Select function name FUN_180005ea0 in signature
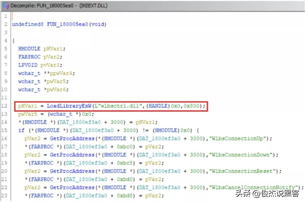Screen dimensions: 305x203 (x=67, y=24)
